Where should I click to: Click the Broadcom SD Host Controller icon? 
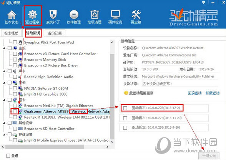tap(20, 129)
